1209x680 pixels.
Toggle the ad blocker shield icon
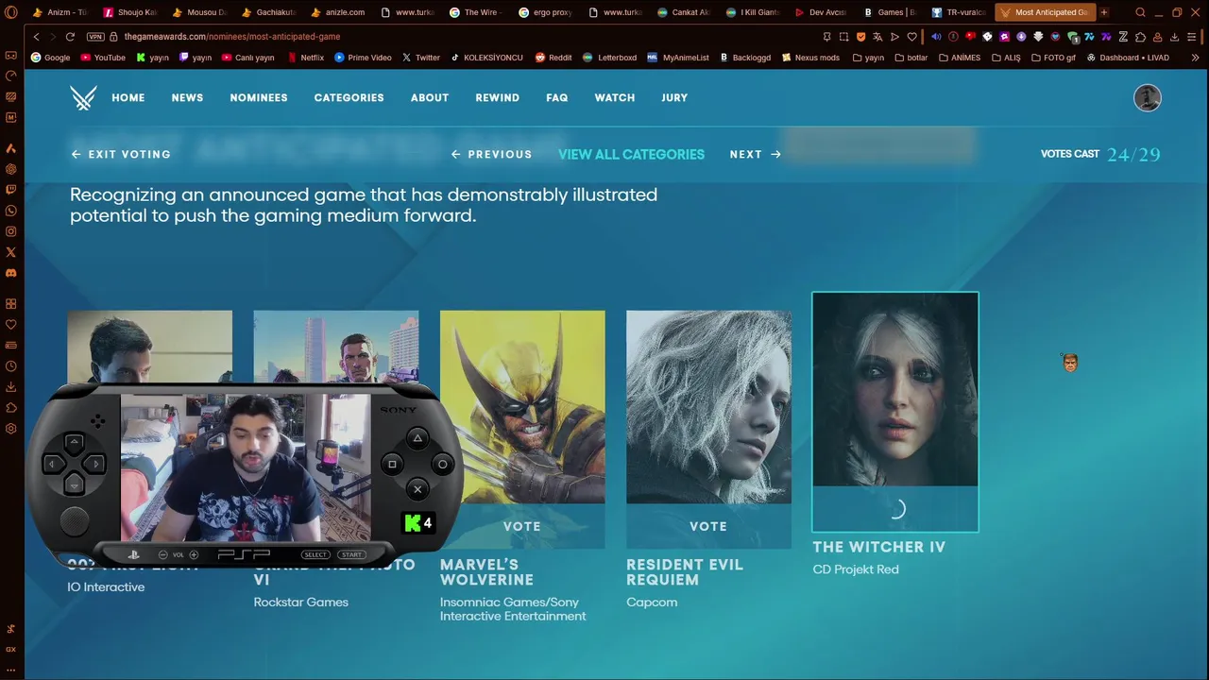point(860,37)
